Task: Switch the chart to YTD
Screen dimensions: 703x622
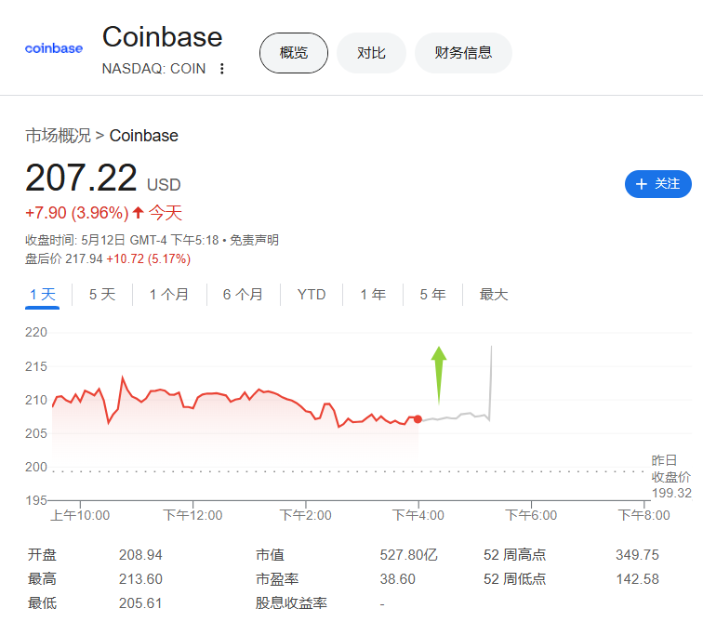Action: coord(312,295)
